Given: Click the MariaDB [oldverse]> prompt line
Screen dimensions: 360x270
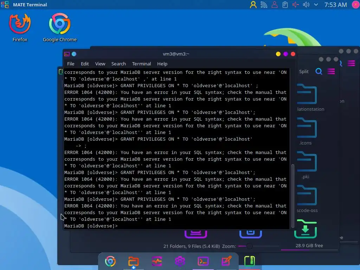Looking at the screenshot, I should pyautogui.click(x=91, y=226).
